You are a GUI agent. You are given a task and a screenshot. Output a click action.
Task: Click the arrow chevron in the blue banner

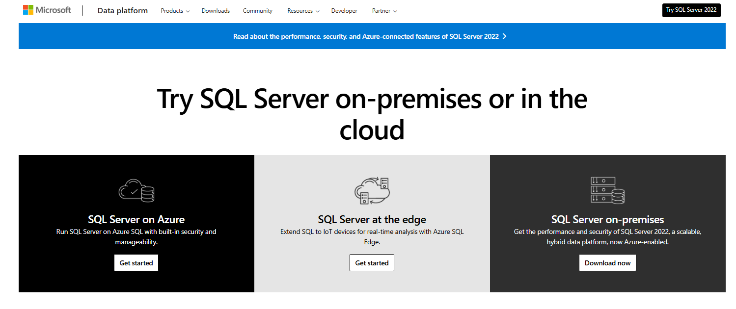coord(505,36)
